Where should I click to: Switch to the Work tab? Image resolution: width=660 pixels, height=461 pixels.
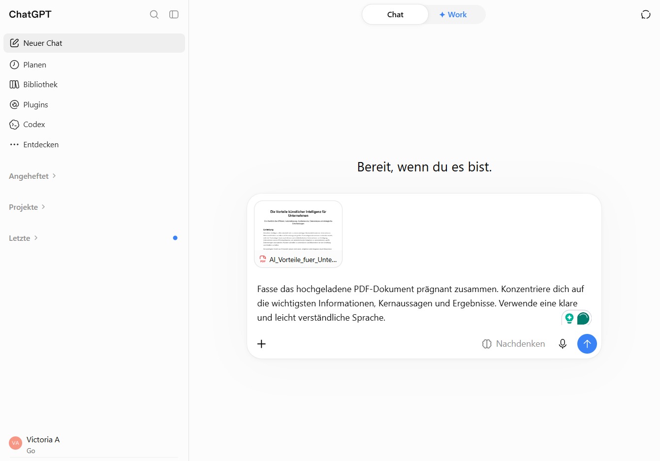[x=453, y=14]
